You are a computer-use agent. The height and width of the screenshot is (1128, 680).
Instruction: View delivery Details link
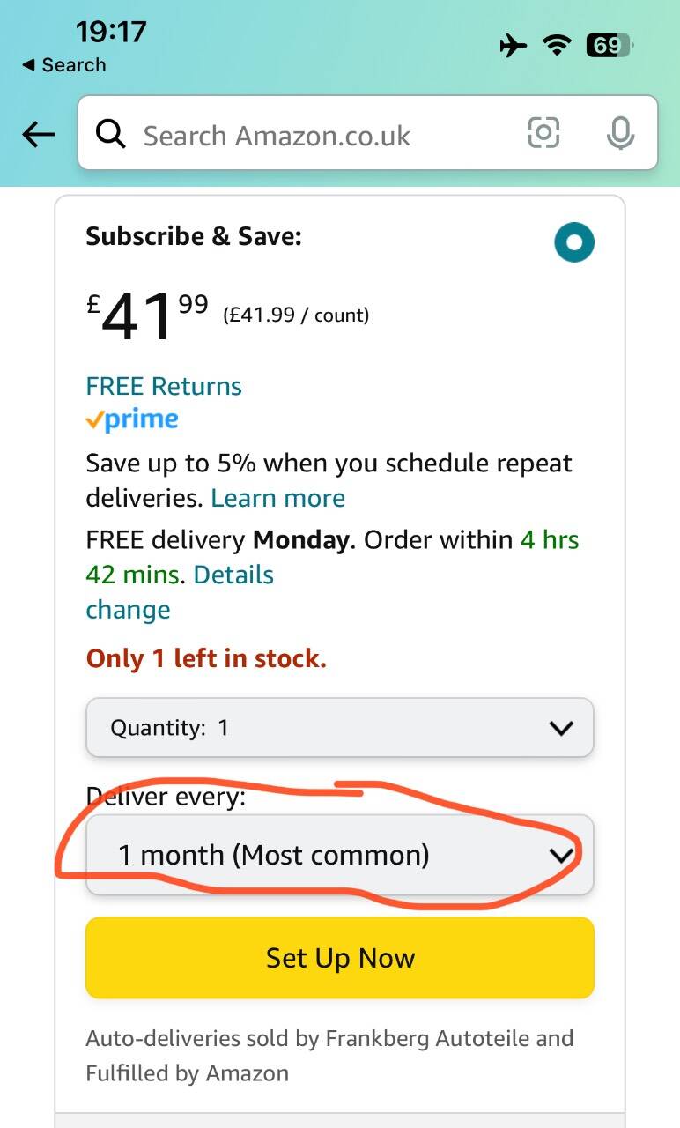point(233,575)
